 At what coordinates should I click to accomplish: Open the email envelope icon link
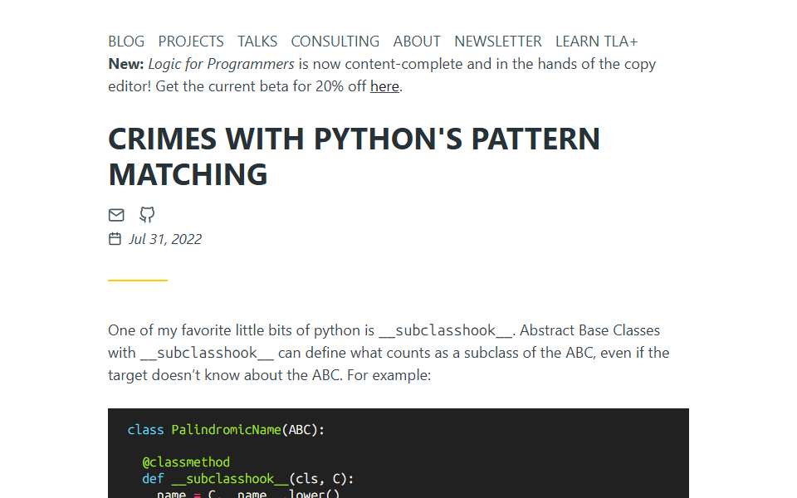point(116,215)
